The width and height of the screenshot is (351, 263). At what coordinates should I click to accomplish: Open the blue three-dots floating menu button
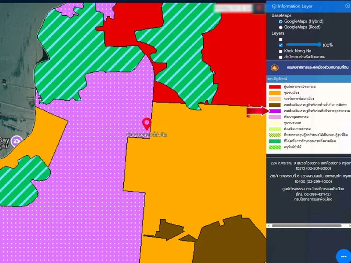point(343,256)
